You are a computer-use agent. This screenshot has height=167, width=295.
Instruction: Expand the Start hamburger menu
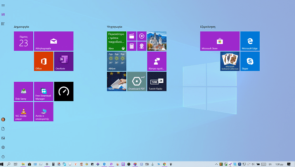coord(3,5)
